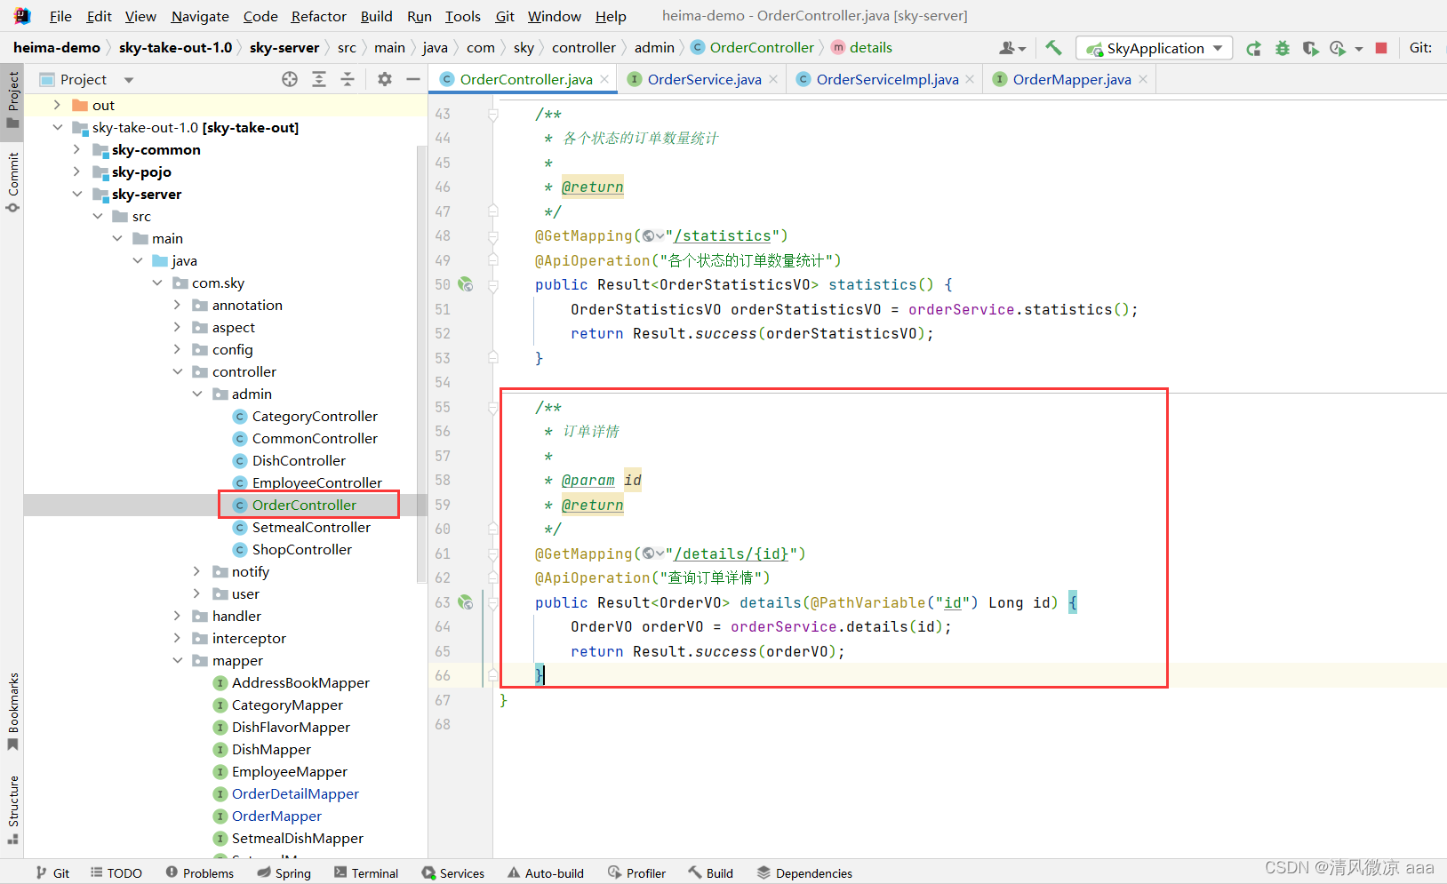
Task: Collapse the mapper package
Action: [177, 660]
